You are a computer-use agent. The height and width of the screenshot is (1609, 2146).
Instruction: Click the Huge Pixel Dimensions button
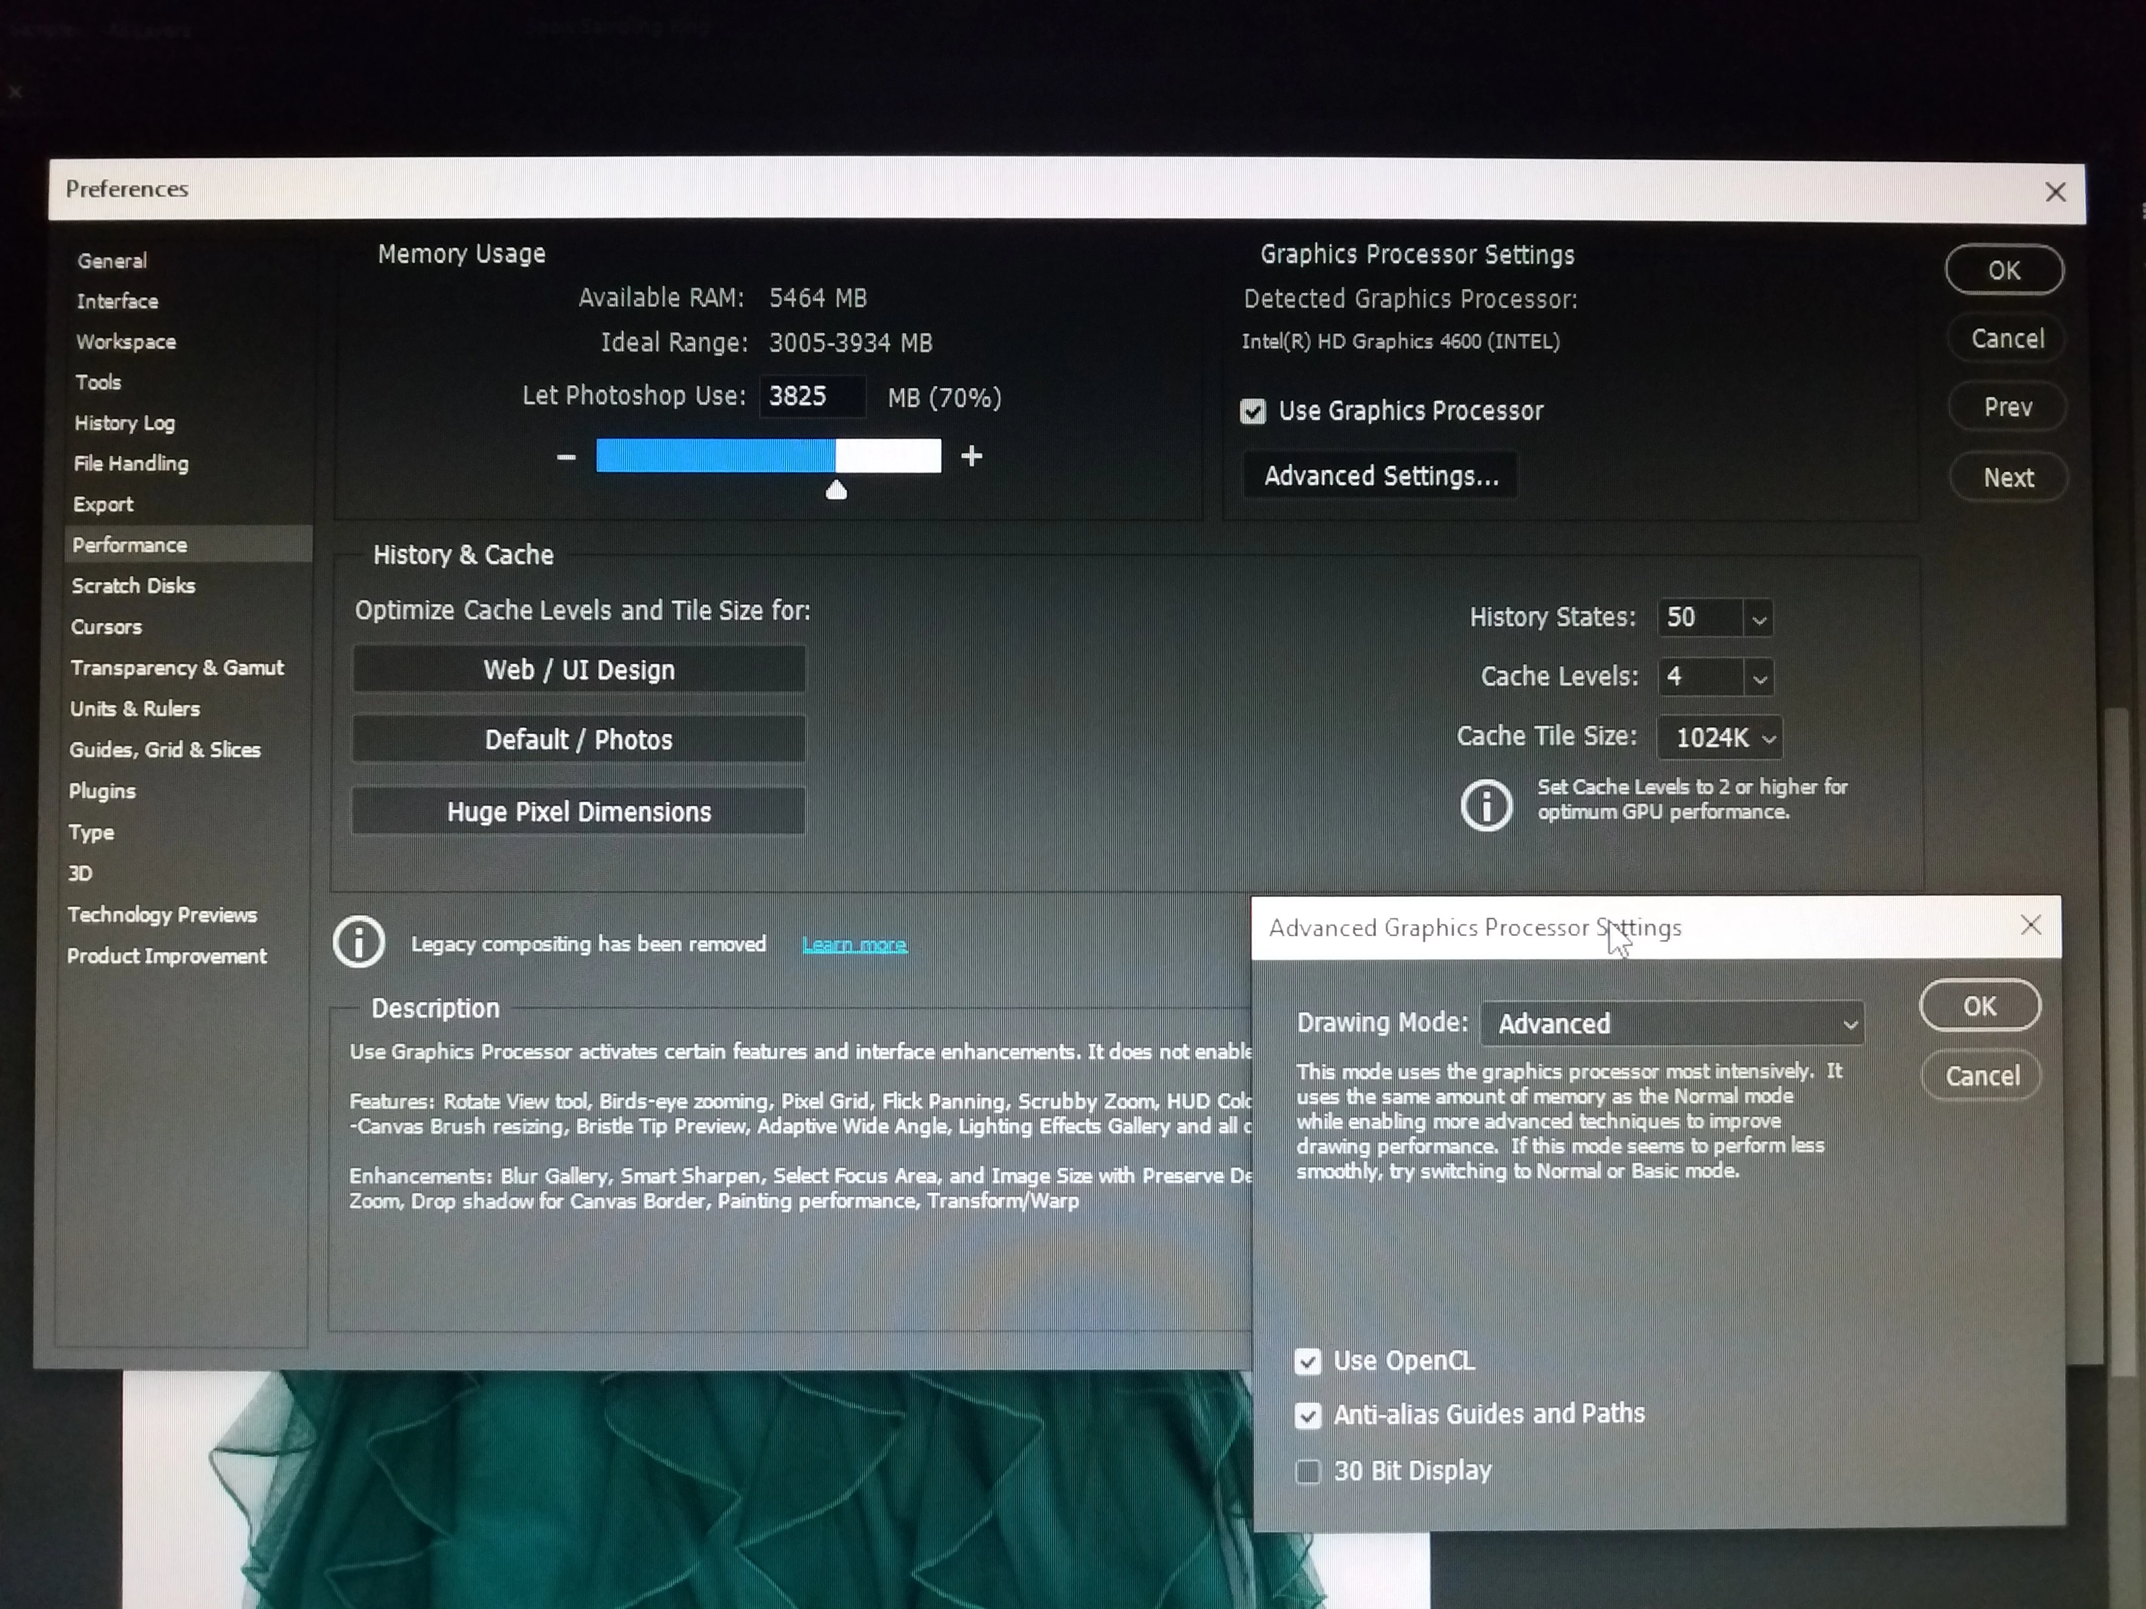pyautogui.click(x=578, y=812)
